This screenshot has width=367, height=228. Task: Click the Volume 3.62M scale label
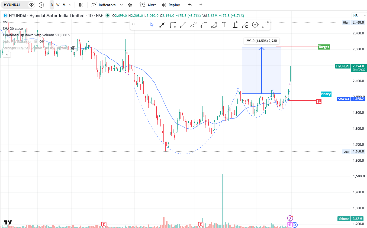350,219
